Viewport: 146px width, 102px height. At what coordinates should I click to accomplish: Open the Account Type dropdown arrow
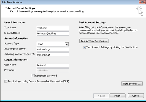click(x=67, y=44)
